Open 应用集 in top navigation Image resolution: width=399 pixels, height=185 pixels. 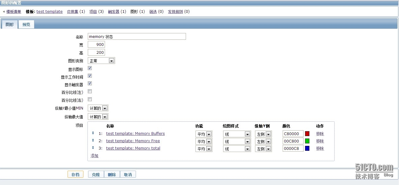(x=72, y=12)
